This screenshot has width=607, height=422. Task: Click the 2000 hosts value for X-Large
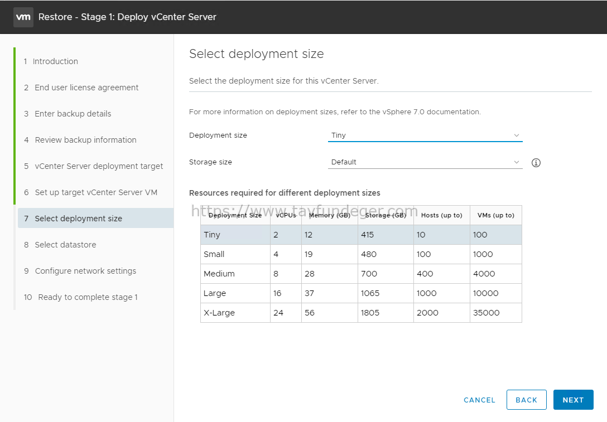(x=427, y=313)
